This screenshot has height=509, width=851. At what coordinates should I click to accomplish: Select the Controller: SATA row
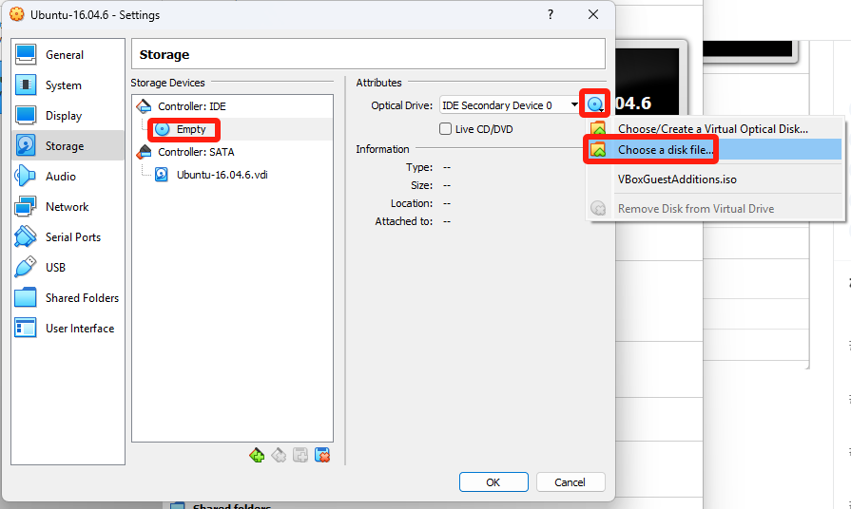click(232, 152)
